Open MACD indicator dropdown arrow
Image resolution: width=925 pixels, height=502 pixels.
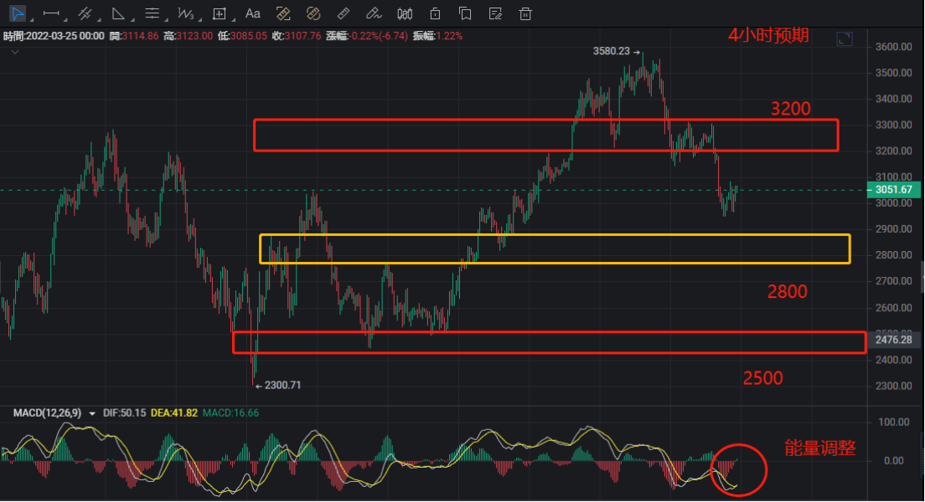point(91,412)
